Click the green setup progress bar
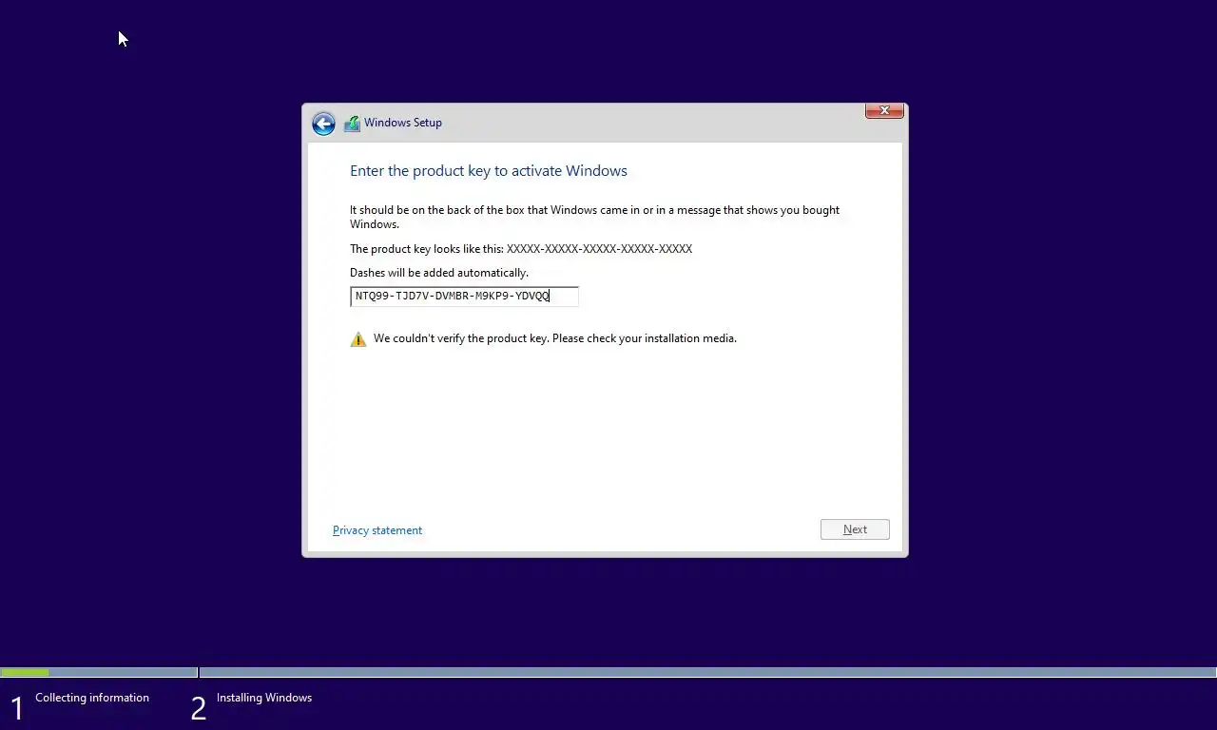This screenshot has width=1217, height=730. (25, 673)
